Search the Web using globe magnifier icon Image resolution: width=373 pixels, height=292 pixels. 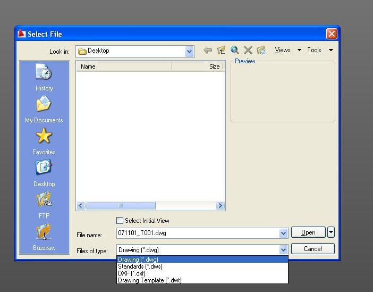tap(234, 50)
